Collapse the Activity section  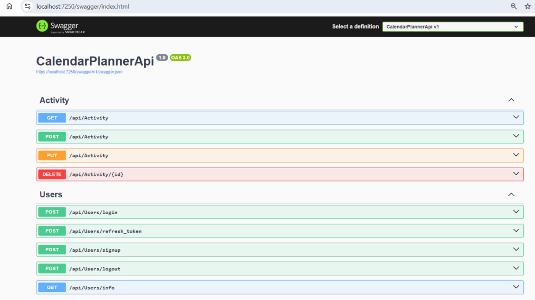[x=511, y=100]
